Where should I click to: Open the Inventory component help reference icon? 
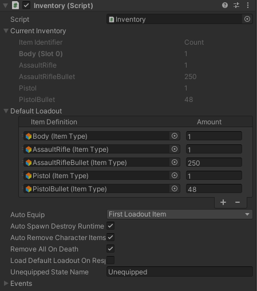(x=225, y=5)
